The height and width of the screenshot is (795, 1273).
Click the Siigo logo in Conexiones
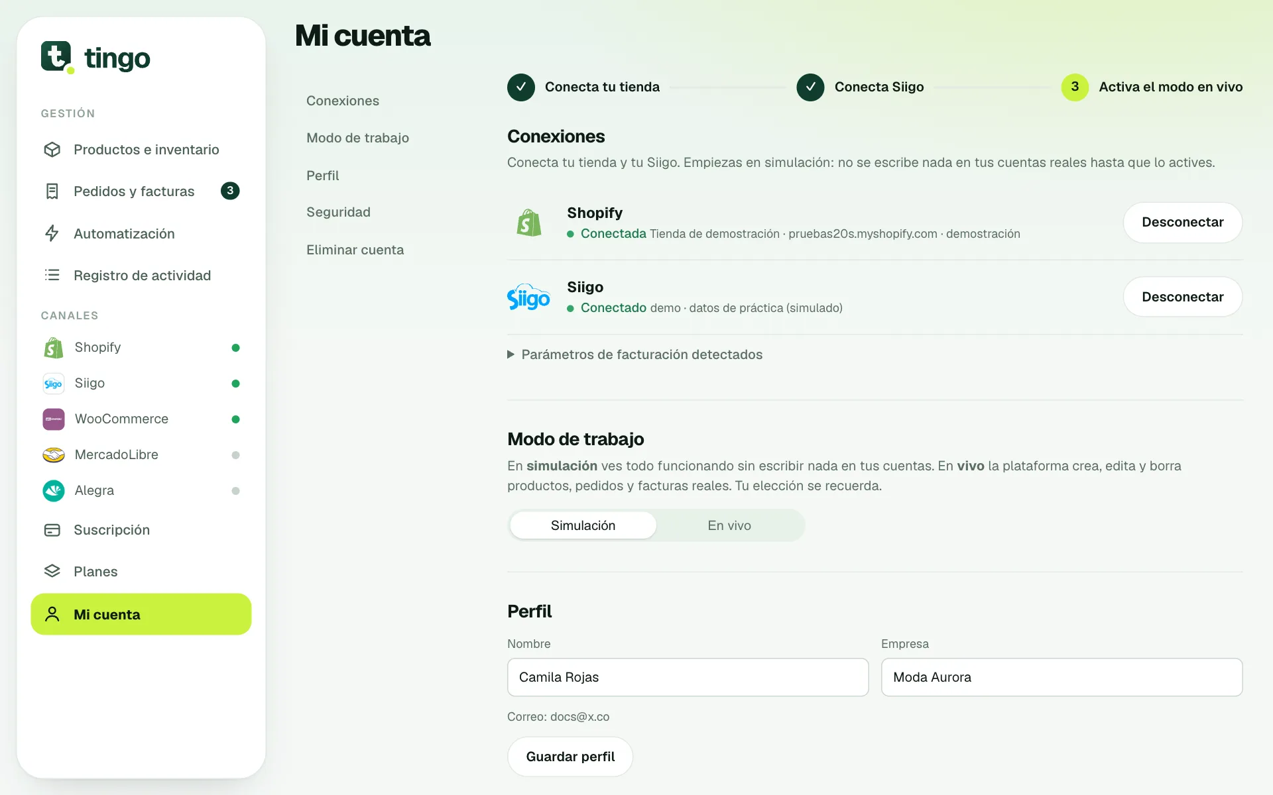pos(528,297)
